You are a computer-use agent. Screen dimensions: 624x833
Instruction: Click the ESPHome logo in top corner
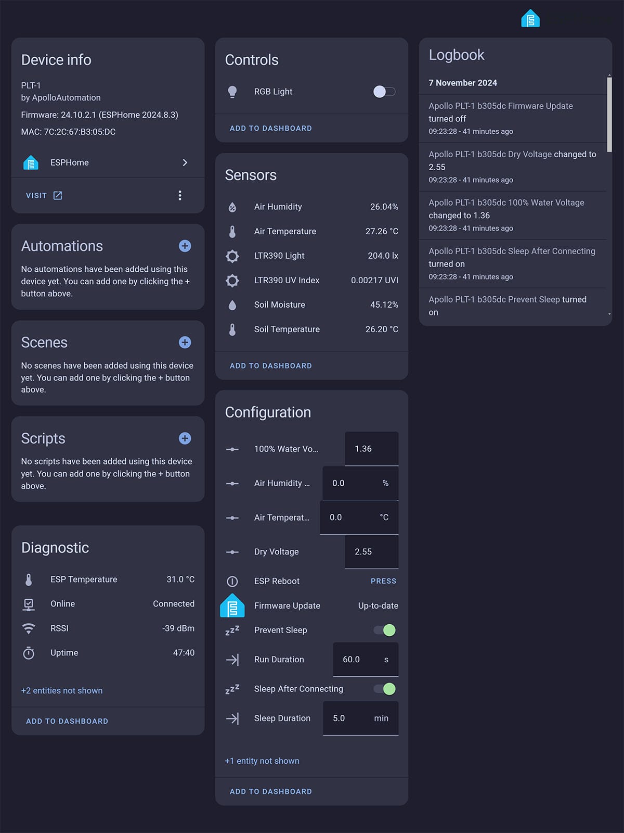(530, 19)
